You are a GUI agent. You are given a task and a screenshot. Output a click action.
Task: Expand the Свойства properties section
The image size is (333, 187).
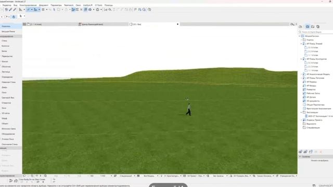(300, 156)
